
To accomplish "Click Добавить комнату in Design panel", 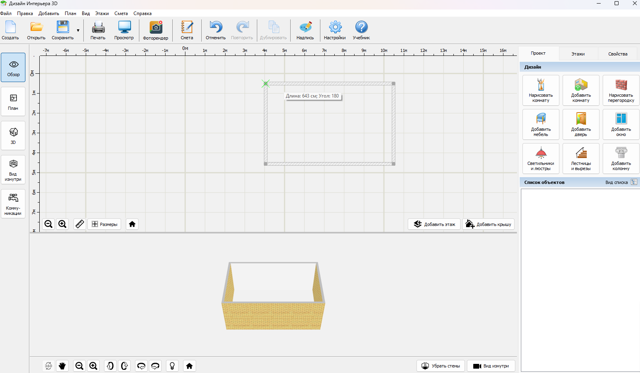I will 581,90.
